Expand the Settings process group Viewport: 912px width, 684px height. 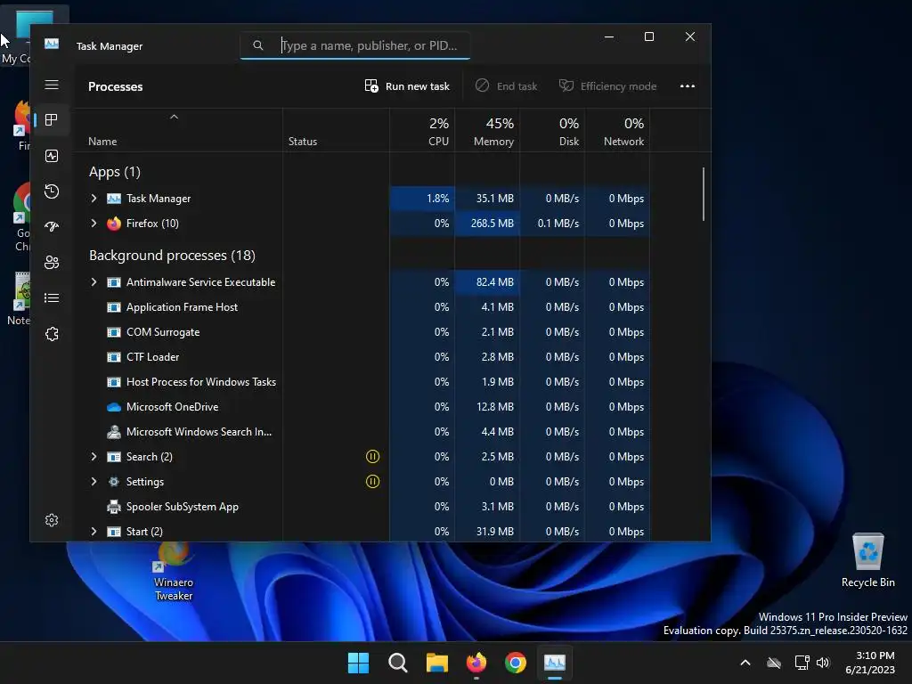(x=94, y=482)
